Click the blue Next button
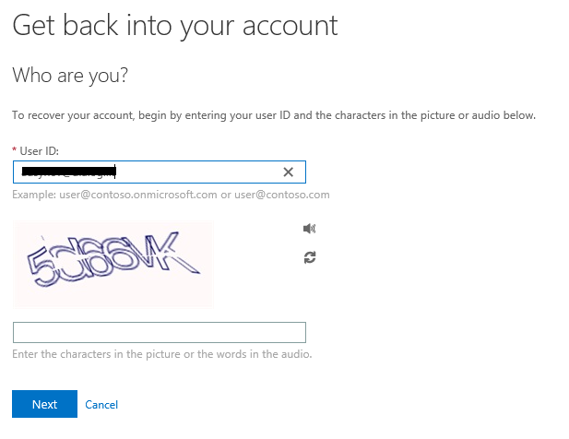 (x=44, y=404)
